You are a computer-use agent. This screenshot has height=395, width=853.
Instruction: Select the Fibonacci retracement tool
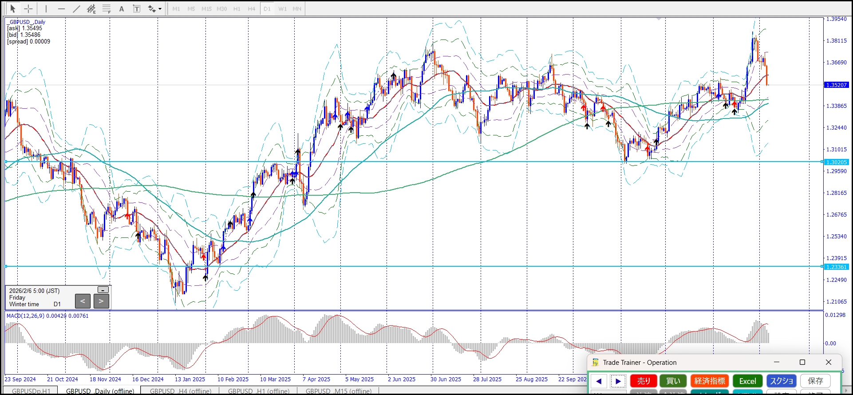tap(107, 8)
